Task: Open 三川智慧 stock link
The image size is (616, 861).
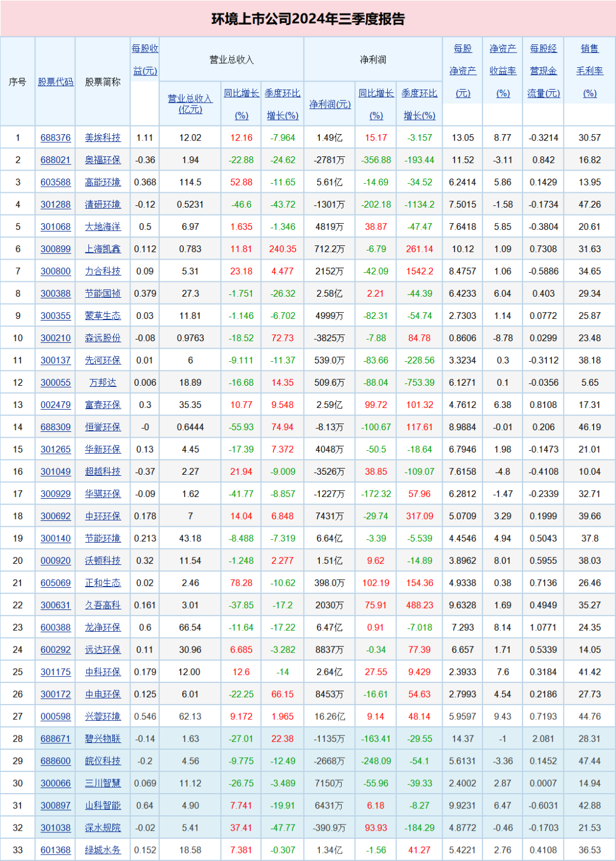Action: 103,783
